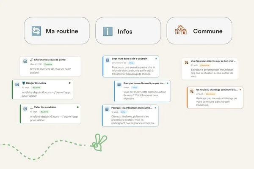This screenshot has width=254, height=169.
Task: Click 'Pourquoi on ne démoustique pas tou...' title
Action: 144,83
